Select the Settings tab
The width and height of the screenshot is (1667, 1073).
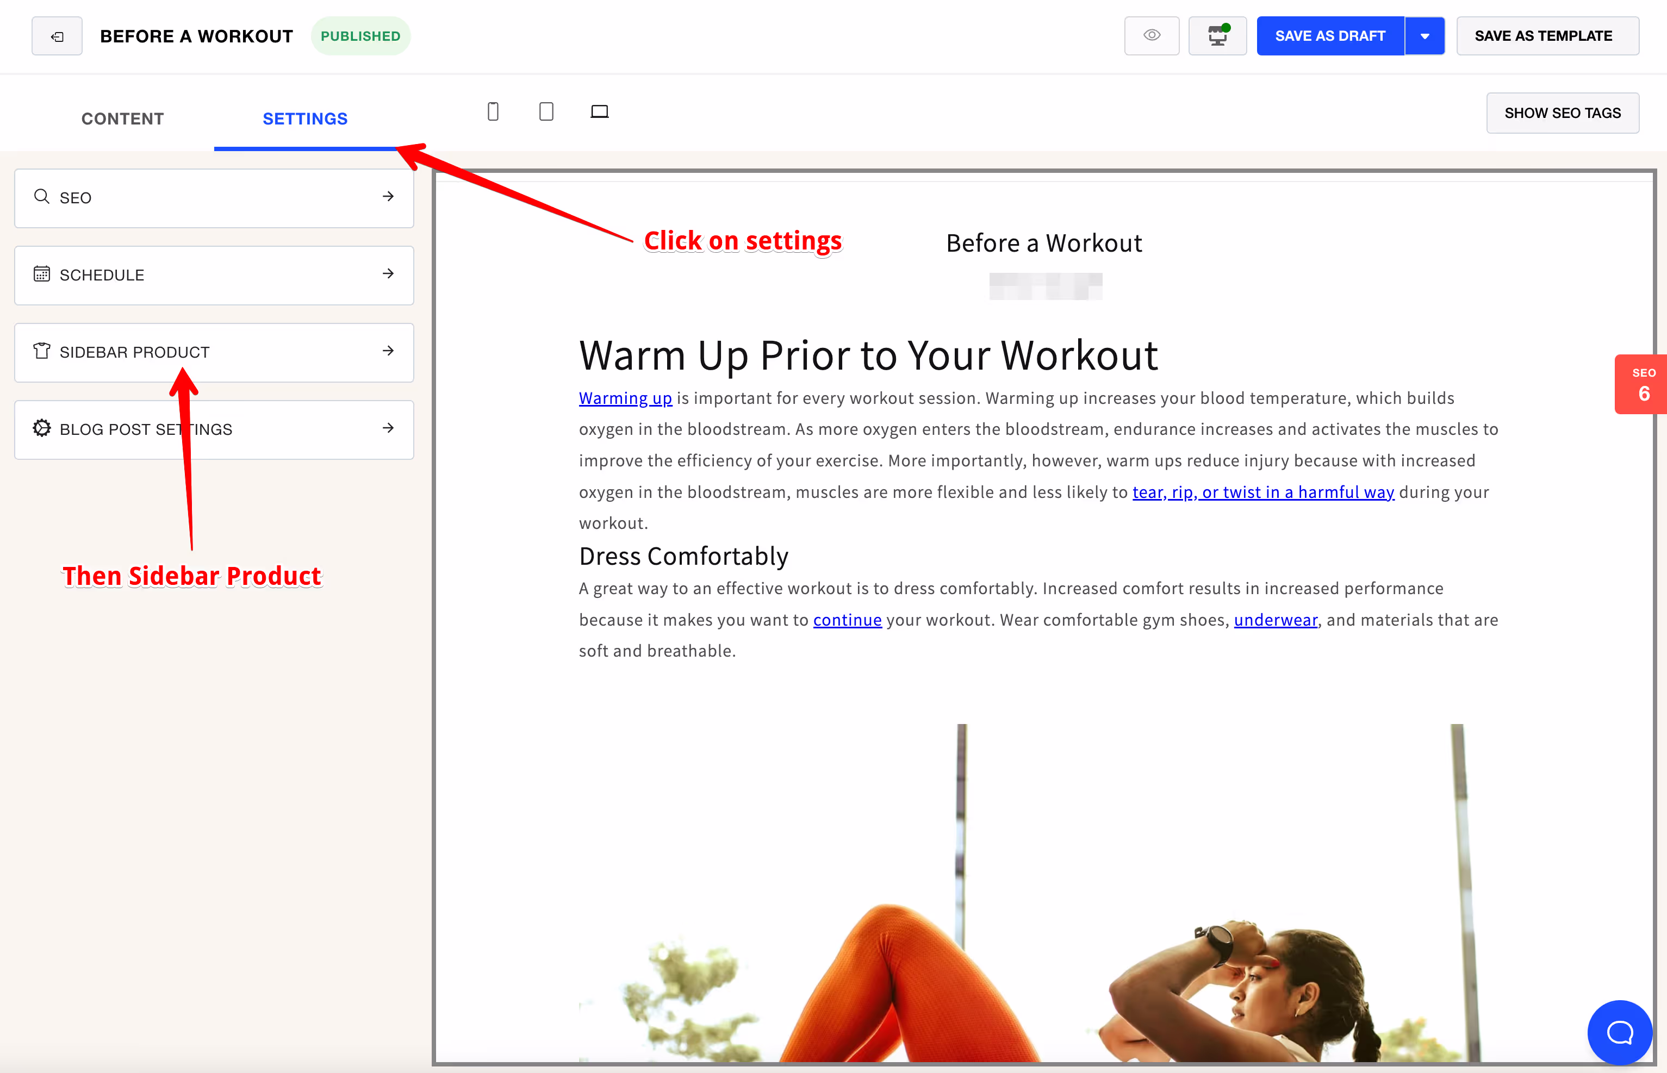point(305,118)
